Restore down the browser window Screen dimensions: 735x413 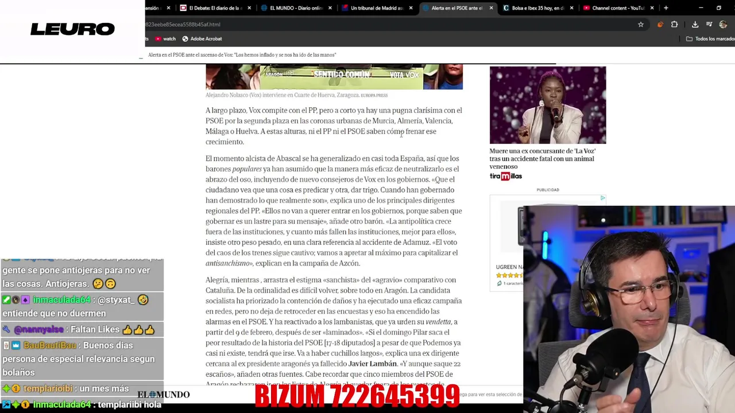pos(719,8)
